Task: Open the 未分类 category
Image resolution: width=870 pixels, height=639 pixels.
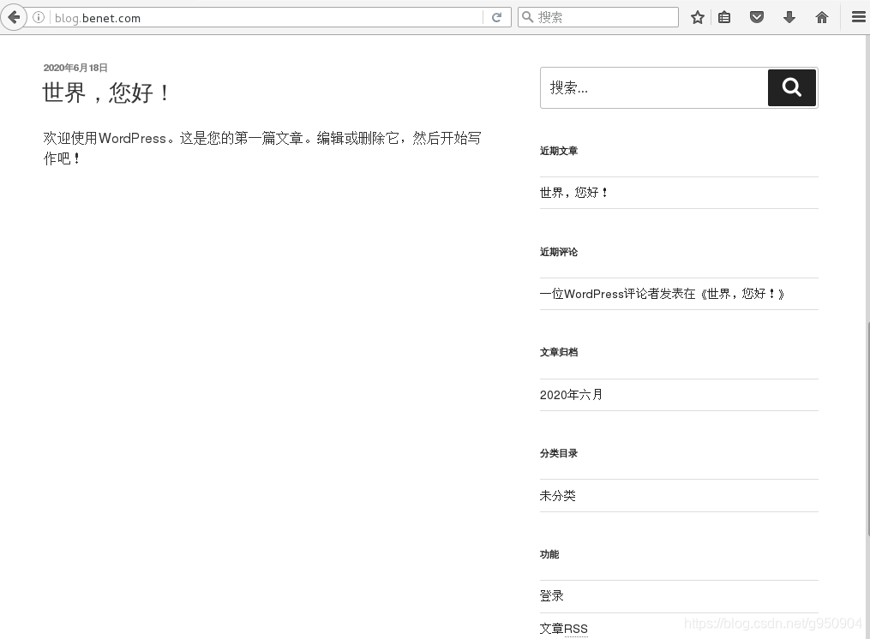Action: (558, 495)
